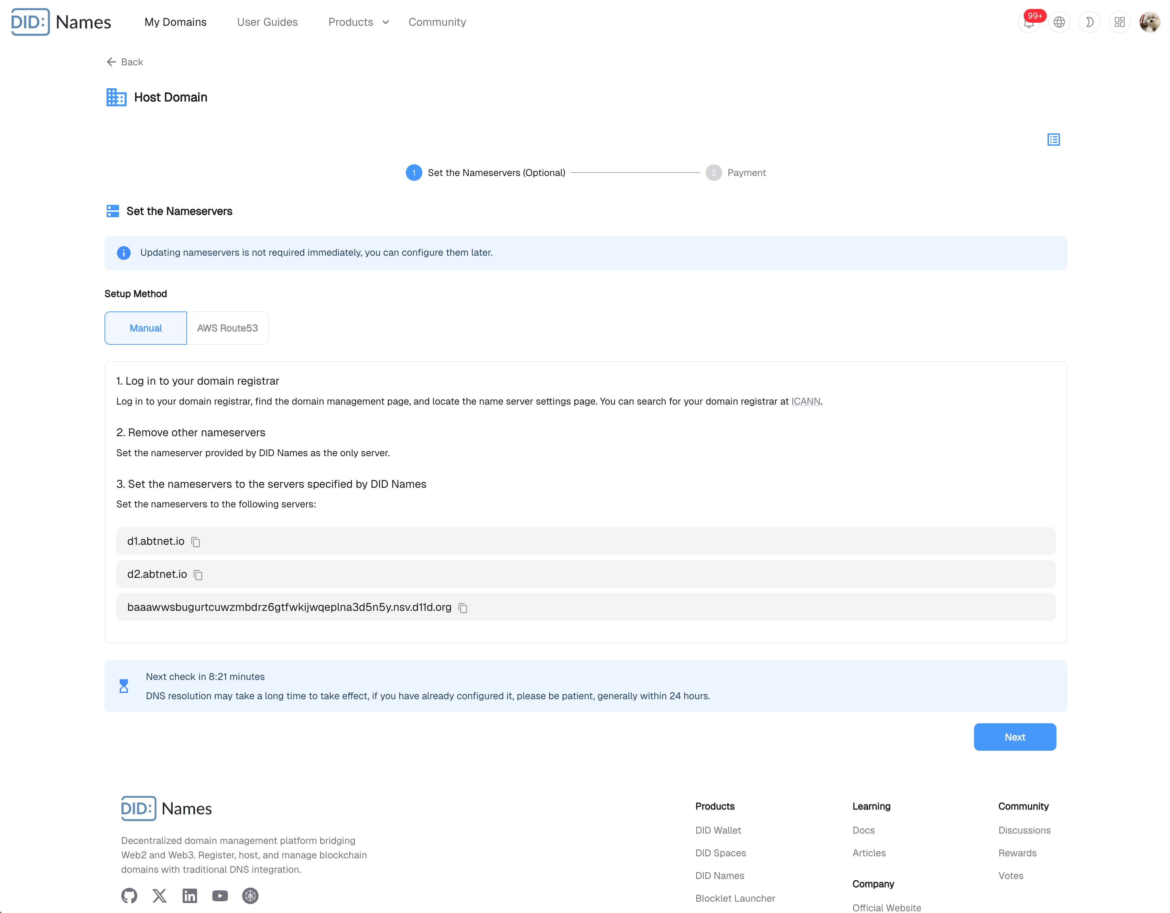1170x913 pixels.
Task: Expand the Products dropdown menu
Action: (x=358, y=22)
